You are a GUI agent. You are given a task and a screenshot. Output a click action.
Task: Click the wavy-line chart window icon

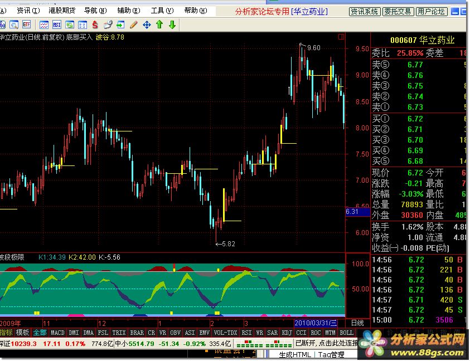click(44, 25)
